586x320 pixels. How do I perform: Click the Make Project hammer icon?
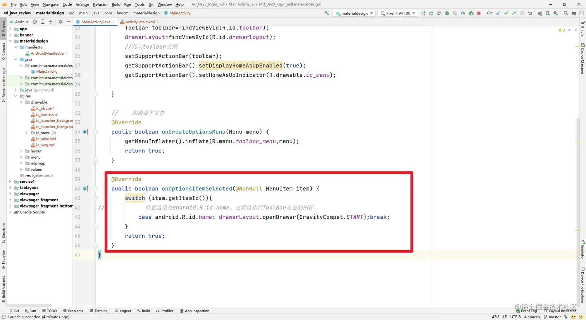pos(326,13)
